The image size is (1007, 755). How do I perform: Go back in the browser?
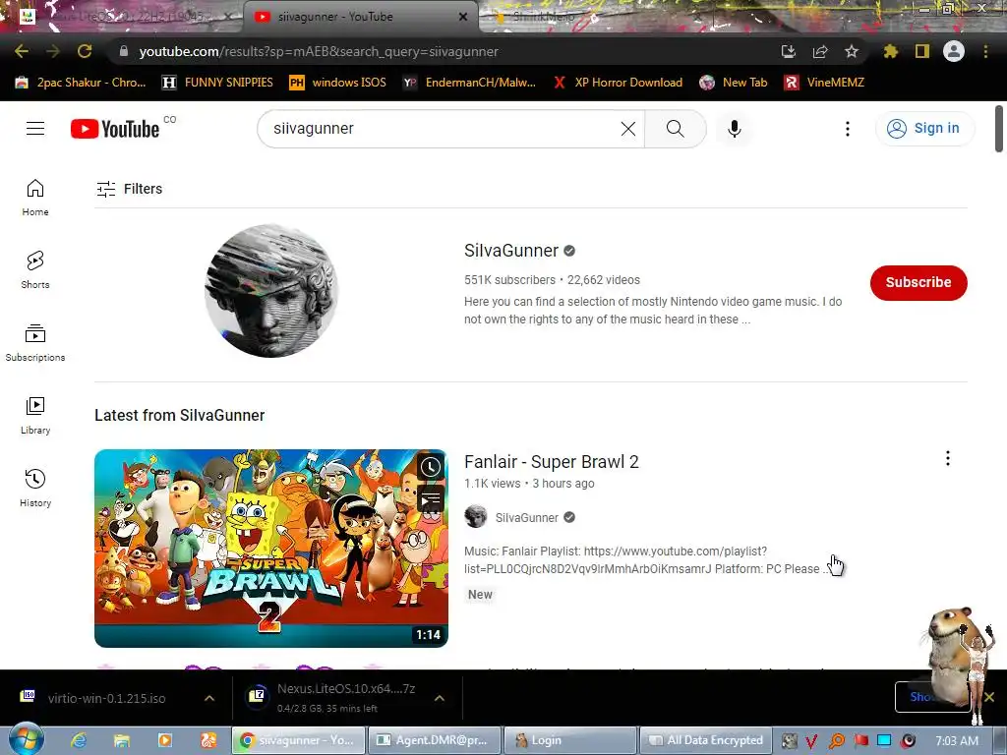(x=22, y=51)
